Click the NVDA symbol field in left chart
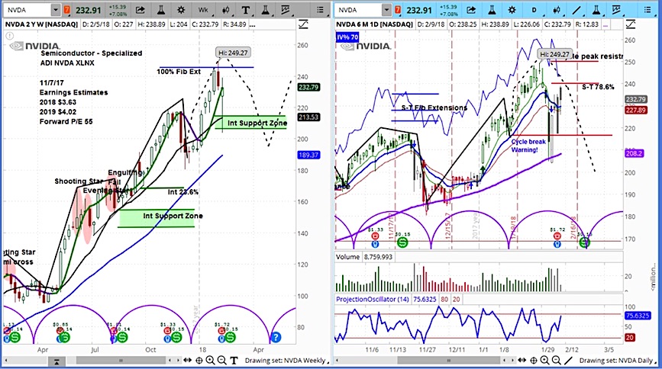The height and width of the screenshot is (369, 662). (x=27, y=10)
